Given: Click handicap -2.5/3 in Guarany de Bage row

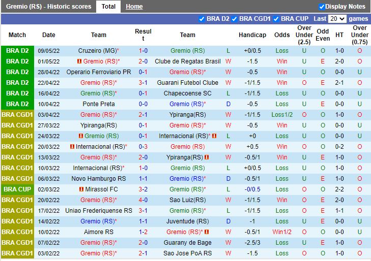Looking at the screenshot, I should pyautogui.click(x=252, y=243).
